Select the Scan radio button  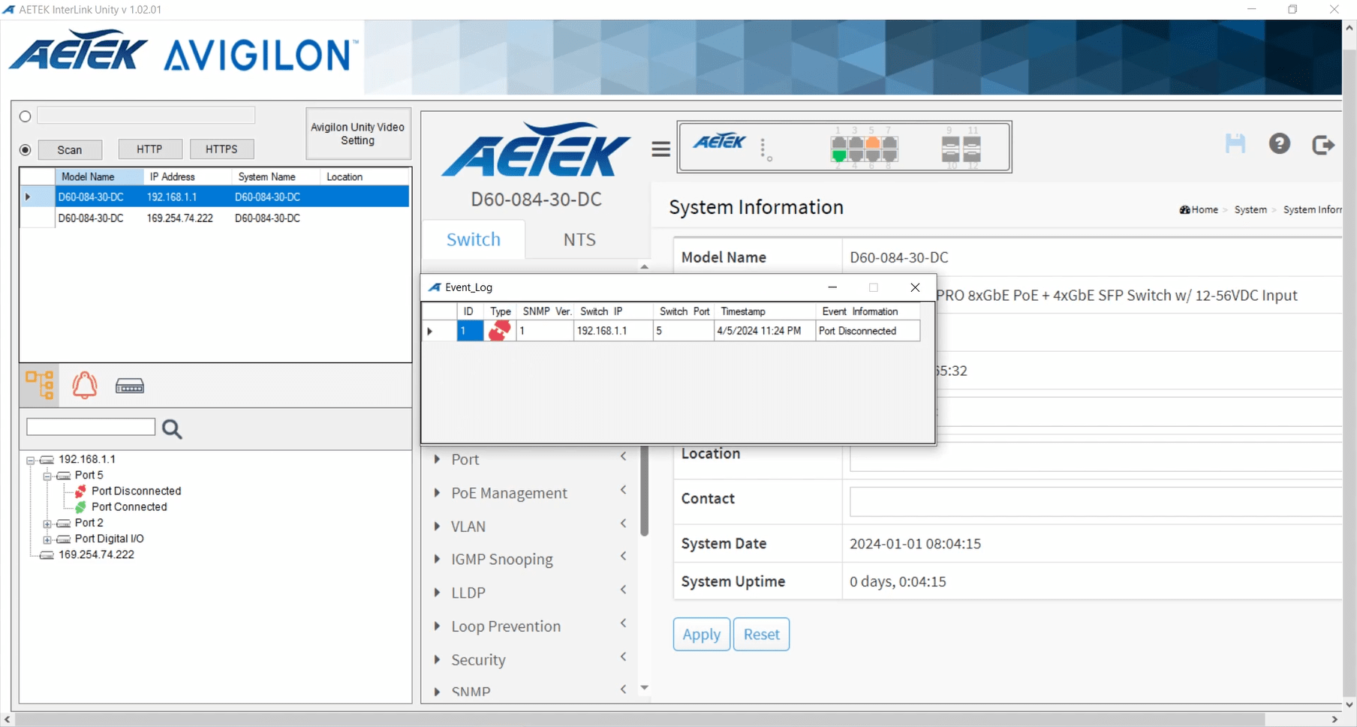(26, 150)
